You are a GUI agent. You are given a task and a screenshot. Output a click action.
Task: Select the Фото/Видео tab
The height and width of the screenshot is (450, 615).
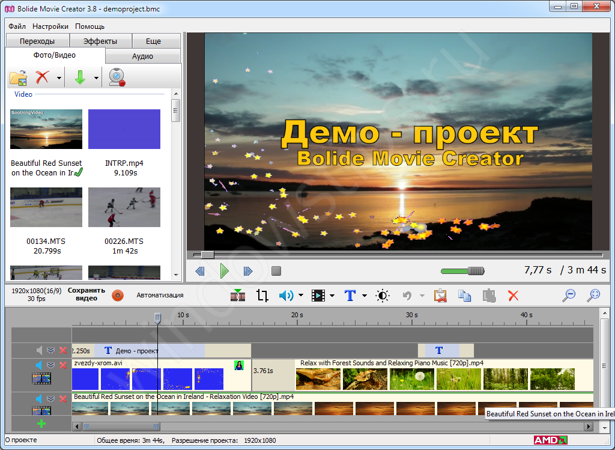coord(55,55)
